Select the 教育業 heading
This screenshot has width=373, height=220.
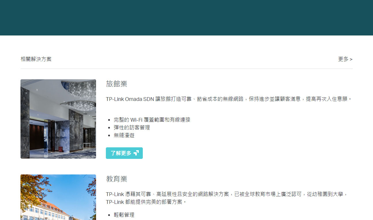click(x=117, y=179)
